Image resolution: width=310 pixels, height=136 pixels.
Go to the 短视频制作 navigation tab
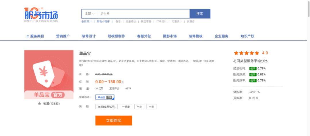116,36
